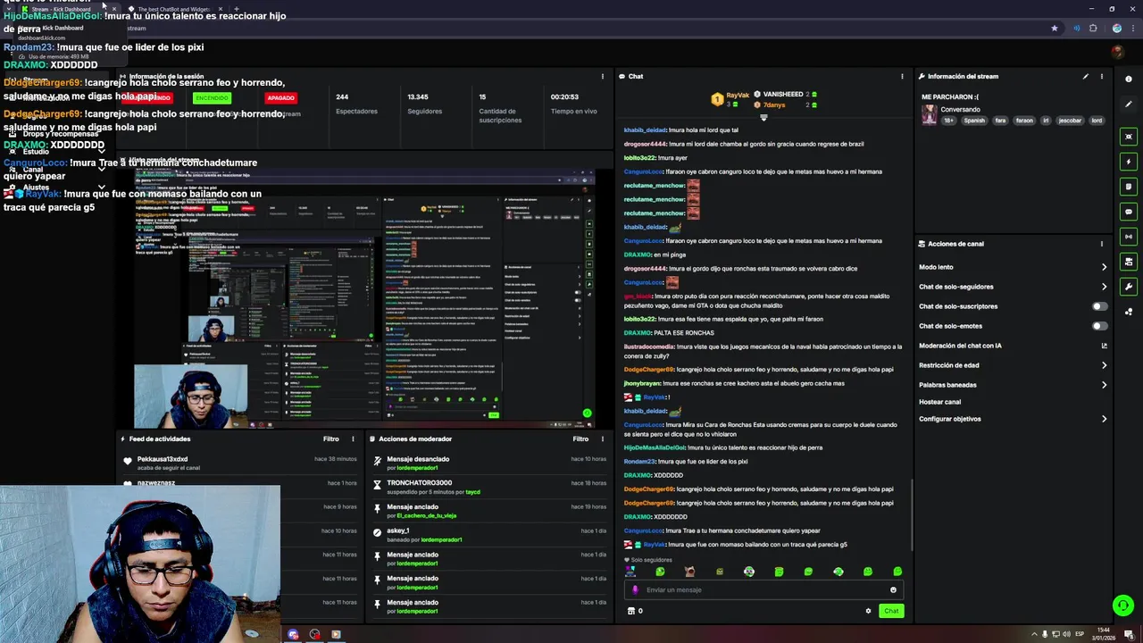Toggle the chat widget sidebar icon
This screenshot has width=1143, height=643.
[x=1129, y=212]
